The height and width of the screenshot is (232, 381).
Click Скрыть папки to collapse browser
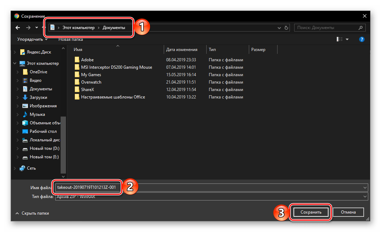pyautogui.click(x=32, y=213)
